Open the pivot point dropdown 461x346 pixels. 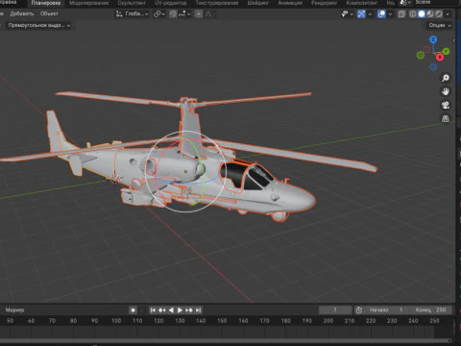(159, 13)
